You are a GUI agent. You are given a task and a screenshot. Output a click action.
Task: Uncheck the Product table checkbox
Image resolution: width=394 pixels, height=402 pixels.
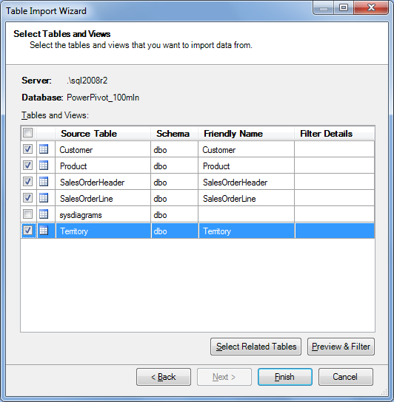(27, 166)
